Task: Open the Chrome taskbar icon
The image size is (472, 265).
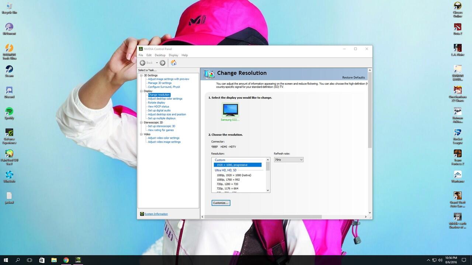Action: click(x=66, y=260)
